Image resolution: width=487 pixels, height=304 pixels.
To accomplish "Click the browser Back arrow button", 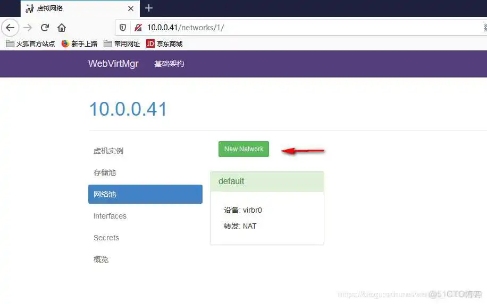I will [10, 28].
